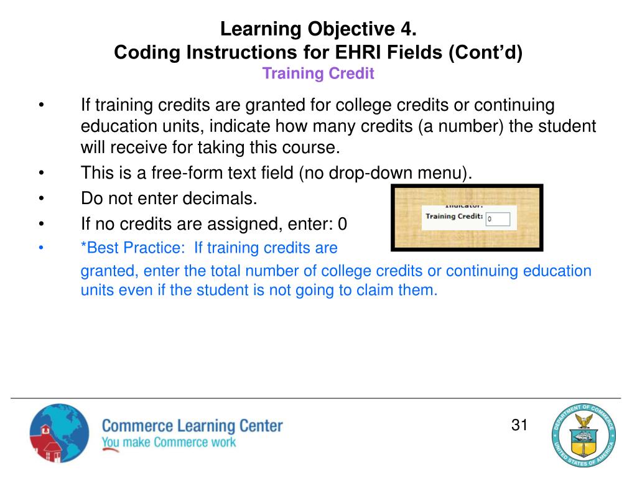Click the eagle atop the Commerce seal
This screenshot has width=637, height=478.
[584, 421]
